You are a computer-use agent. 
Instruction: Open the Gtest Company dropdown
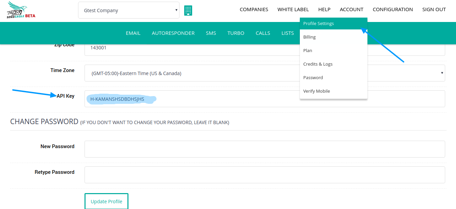(128, 10)
